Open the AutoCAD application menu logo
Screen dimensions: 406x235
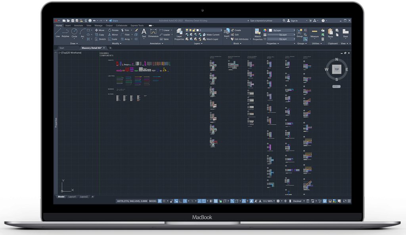click(56, 21)
